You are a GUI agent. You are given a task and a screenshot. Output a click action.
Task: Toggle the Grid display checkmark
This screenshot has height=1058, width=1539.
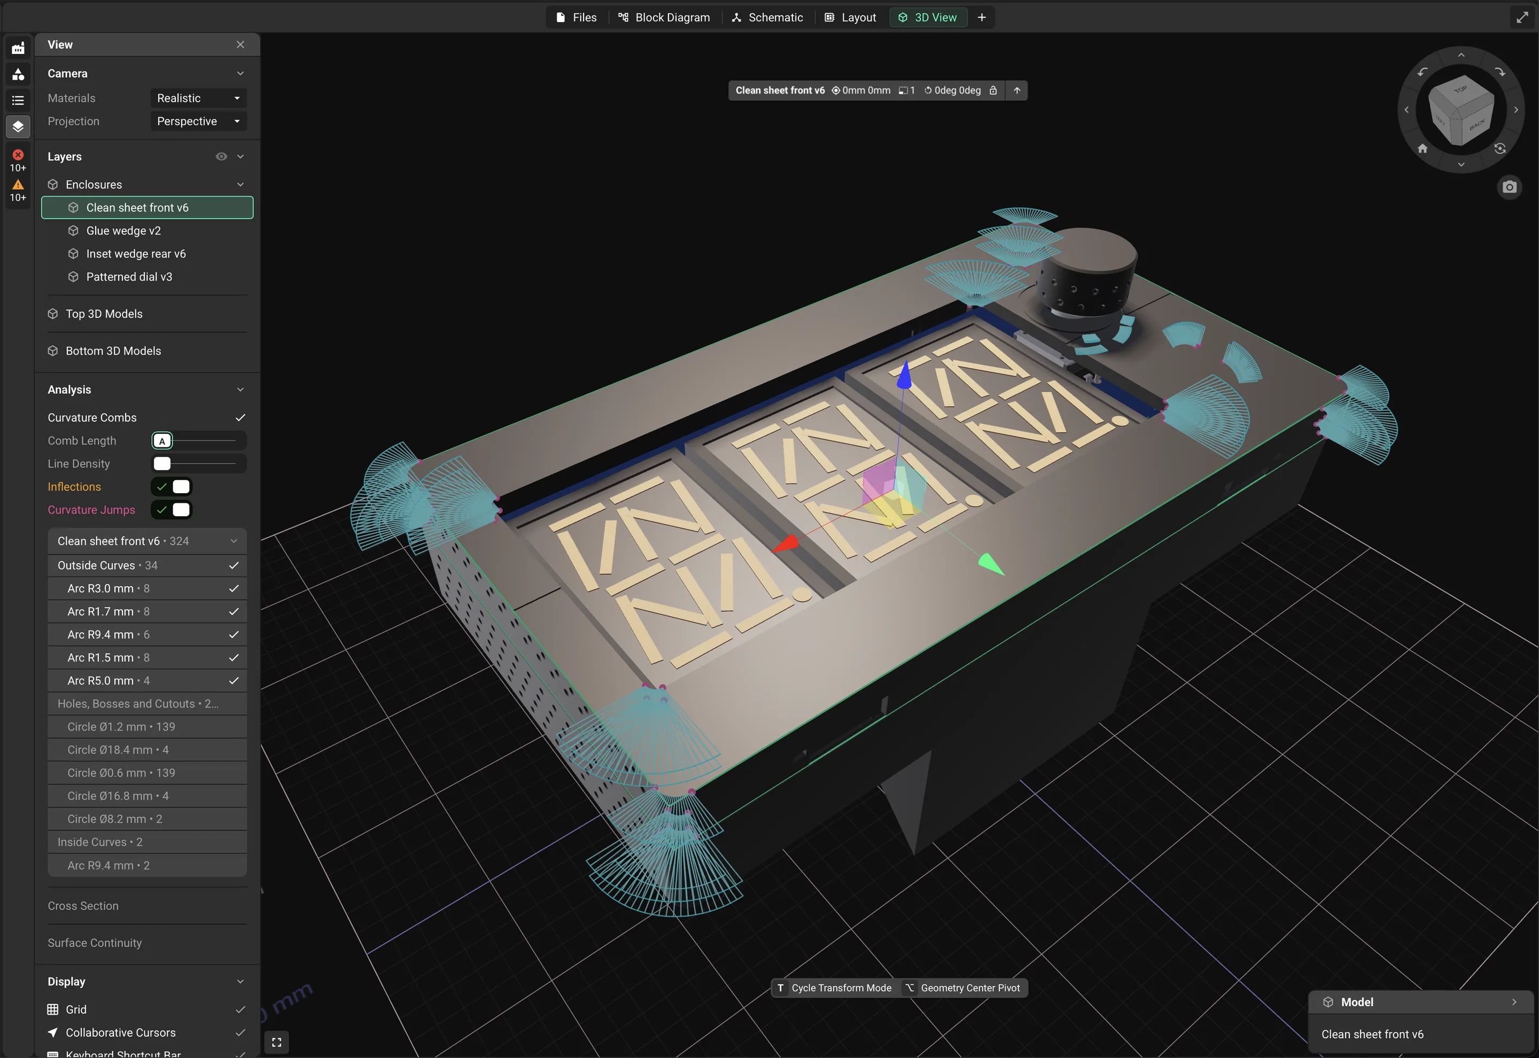click(240, 1009)
